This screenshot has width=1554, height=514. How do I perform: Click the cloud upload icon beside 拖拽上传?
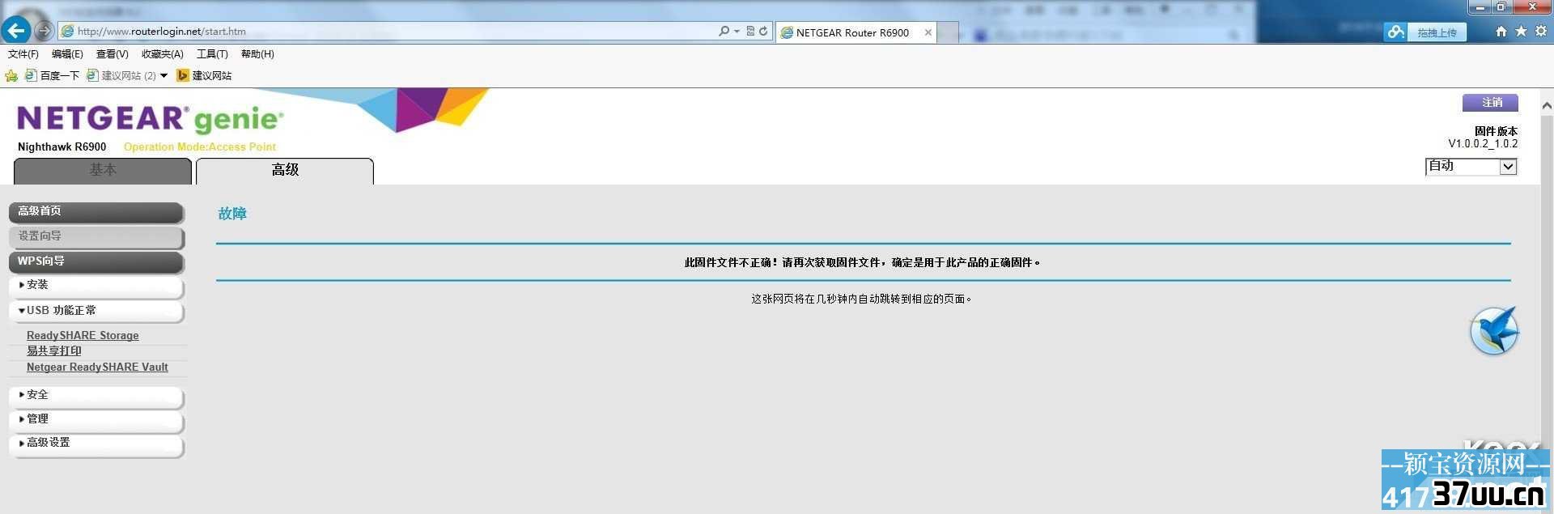1395,32
